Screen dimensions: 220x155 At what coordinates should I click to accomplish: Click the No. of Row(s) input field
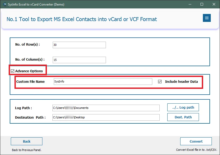[x=79, y=45]
